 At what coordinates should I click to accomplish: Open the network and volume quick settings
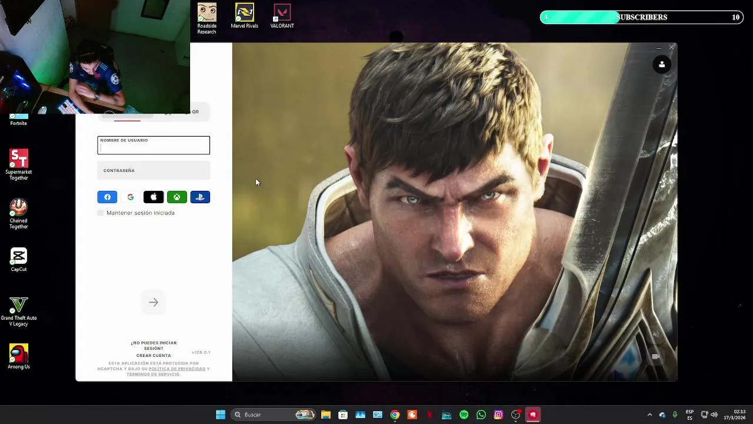(710, 415)
